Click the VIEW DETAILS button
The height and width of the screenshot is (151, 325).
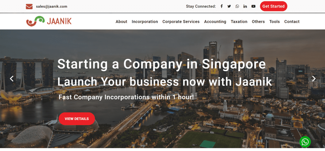coord(77,119)
